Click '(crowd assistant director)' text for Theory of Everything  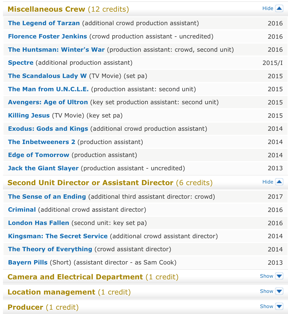point(133,249)
